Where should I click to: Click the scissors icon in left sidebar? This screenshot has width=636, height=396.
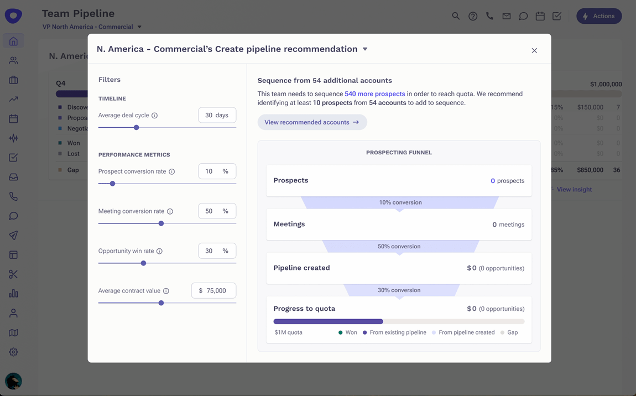point(13,274)
